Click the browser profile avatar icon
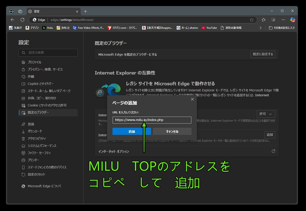Image resolution: width=306 pixels, height=211 pixels. [x=11, y=11]
